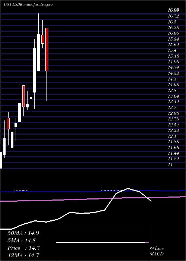This screenshot has width=186, height=261.
Task: Click the 12.32 price axis label
Action: coord(173,130)
